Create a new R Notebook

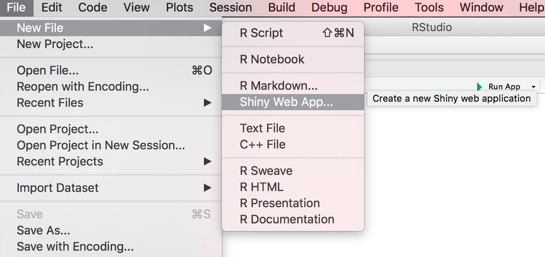pos(293,60)
